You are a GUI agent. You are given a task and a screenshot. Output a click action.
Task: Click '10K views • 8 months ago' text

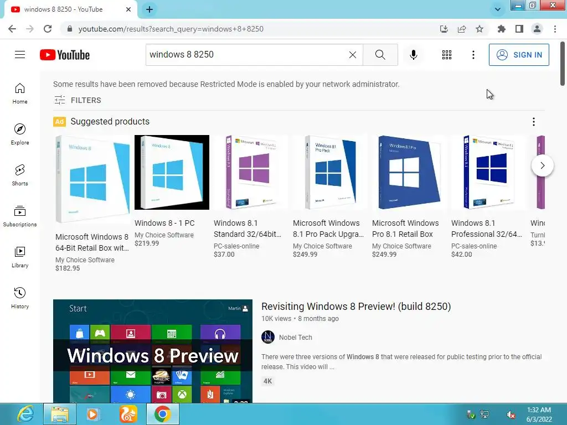(300, 319)
